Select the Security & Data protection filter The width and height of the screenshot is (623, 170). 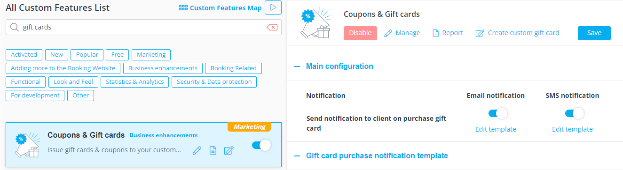214,81
